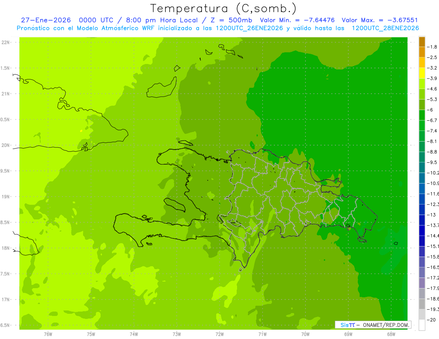
Task: Select the 'Valor Min. = -7.64476' value
Action: pyautogui.click(x=297, y=20)
